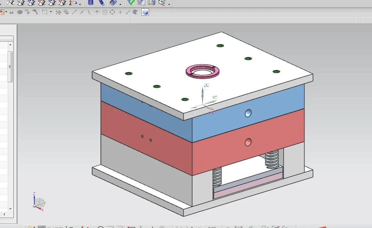This screenshot has width=372, height=228.
Task: Click the tangled spring coil icon
Action: coord(114,3)
